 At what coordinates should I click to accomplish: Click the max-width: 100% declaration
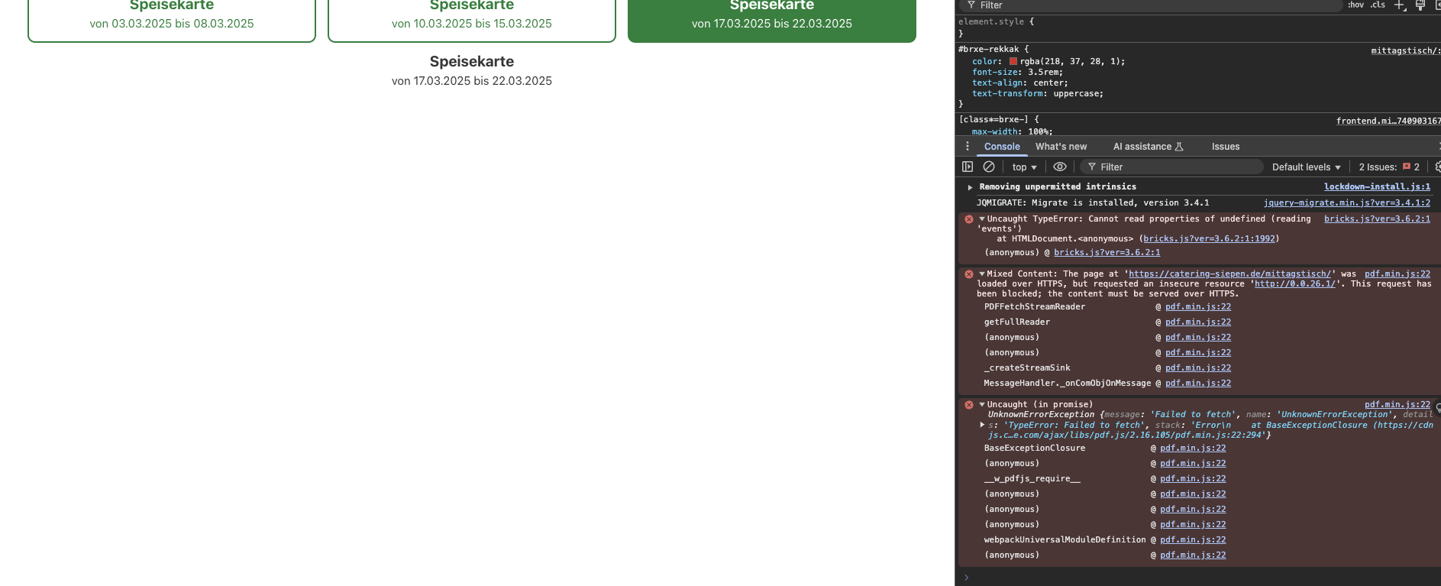[x=1012, y=131]
